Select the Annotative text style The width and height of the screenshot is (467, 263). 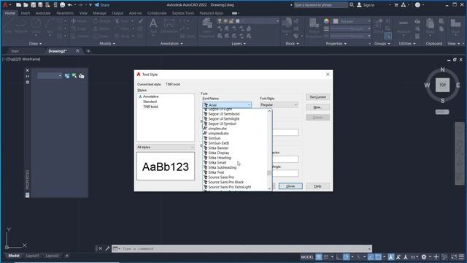click(x=151, y=96)
